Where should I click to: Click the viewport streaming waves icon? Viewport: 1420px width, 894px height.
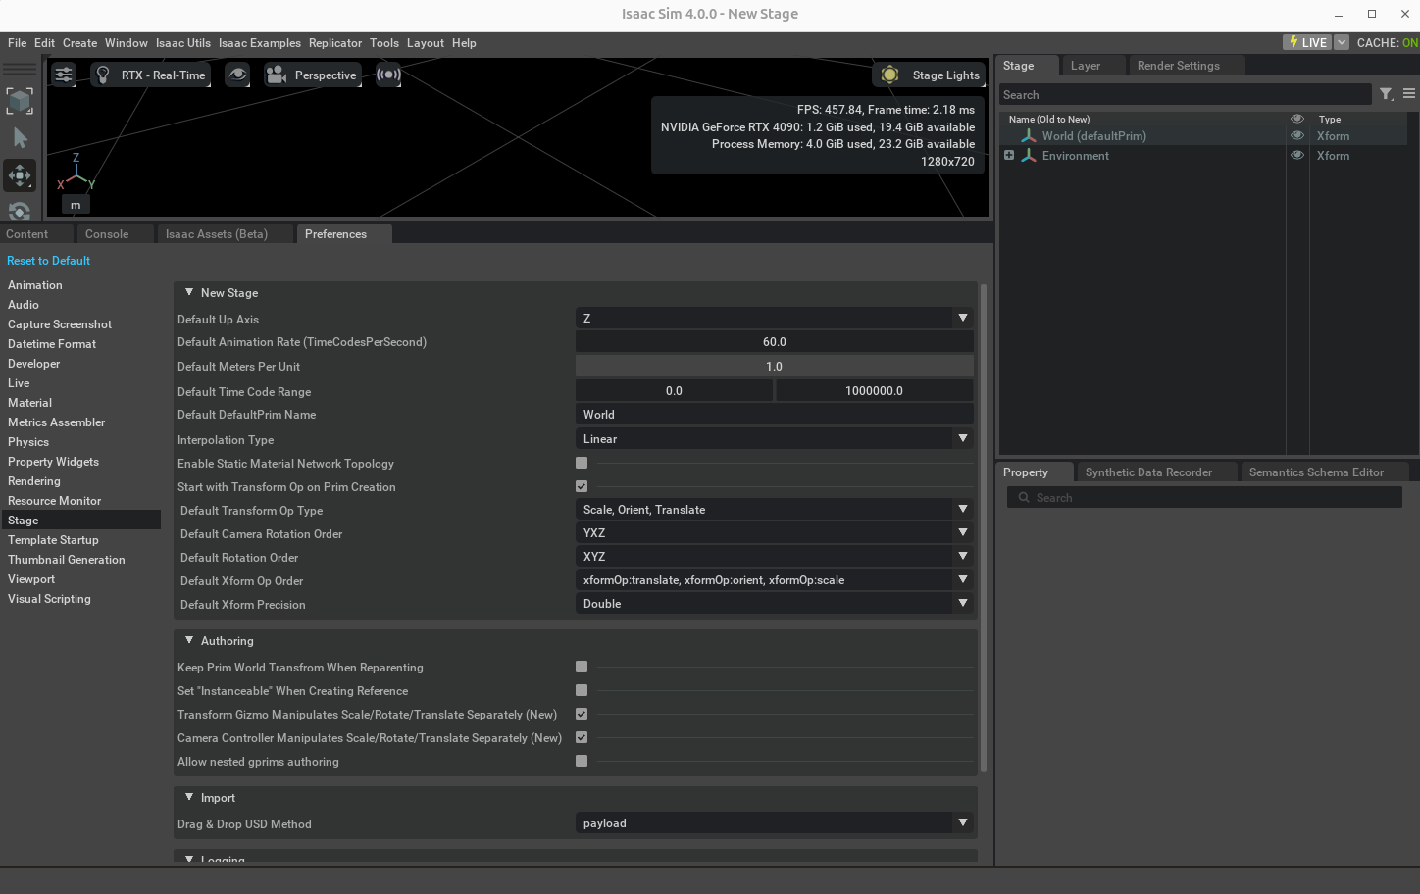(x=388, y=74)
